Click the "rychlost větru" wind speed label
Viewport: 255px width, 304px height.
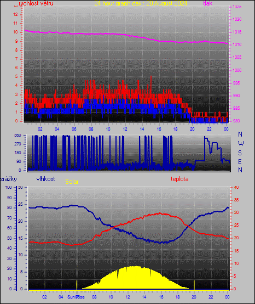(x=36, y=3)
